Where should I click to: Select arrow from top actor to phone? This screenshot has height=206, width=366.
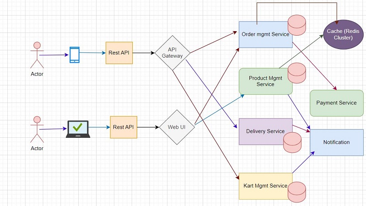(x=54, y=55)
